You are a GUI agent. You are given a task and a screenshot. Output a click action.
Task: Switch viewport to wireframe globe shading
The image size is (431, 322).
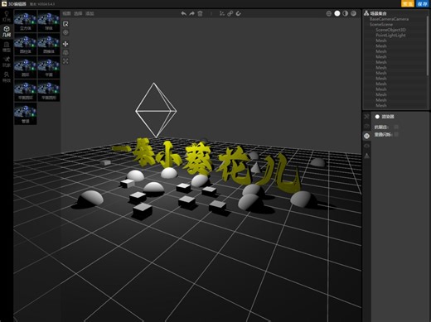click(329, 13)
